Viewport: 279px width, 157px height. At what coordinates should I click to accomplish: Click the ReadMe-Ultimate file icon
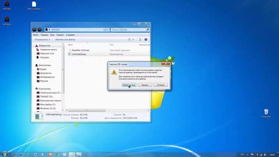coord(70,51)
